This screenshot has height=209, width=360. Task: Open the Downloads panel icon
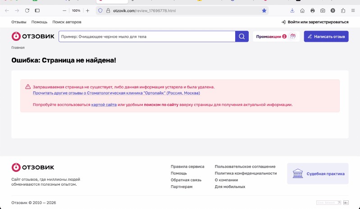point(292,10)
